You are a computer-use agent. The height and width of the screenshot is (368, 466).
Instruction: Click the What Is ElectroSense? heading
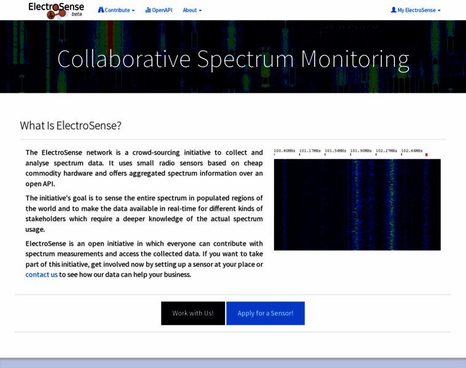(x=71, y=126)
